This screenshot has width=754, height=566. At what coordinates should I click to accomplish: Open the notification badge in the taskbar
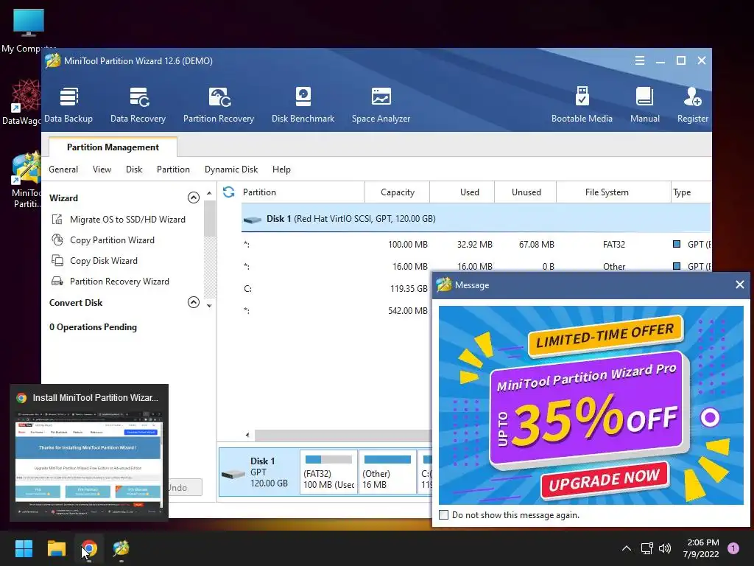click(x=733, y=548)
